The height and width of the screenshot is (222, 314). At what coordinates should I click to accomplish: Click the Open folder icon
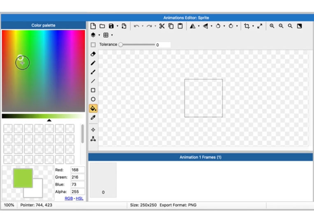(x=102, y=26)
